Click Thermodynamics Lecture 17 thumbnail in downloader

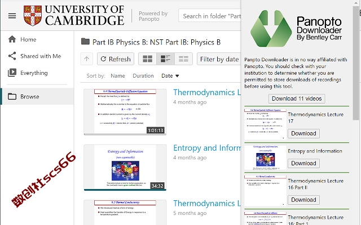point(265,124)
